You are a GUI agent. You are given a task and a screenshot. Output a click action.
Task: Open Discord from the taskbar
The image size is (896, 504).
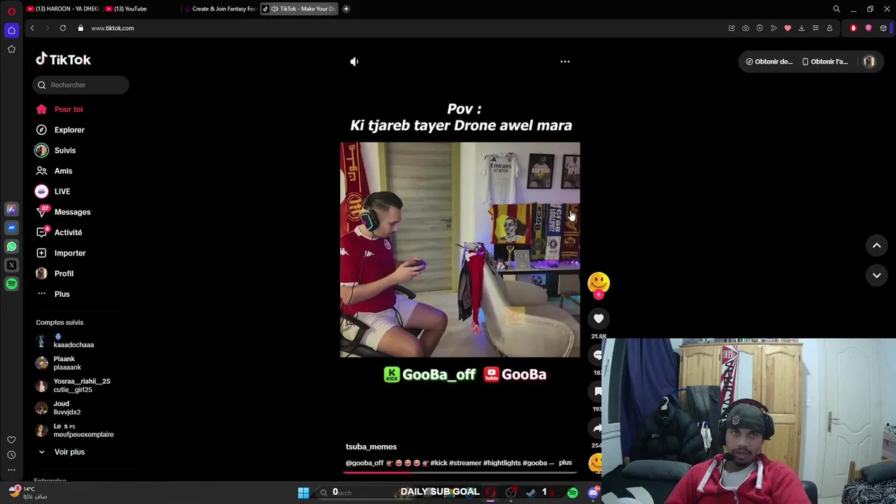coord(593,493)
